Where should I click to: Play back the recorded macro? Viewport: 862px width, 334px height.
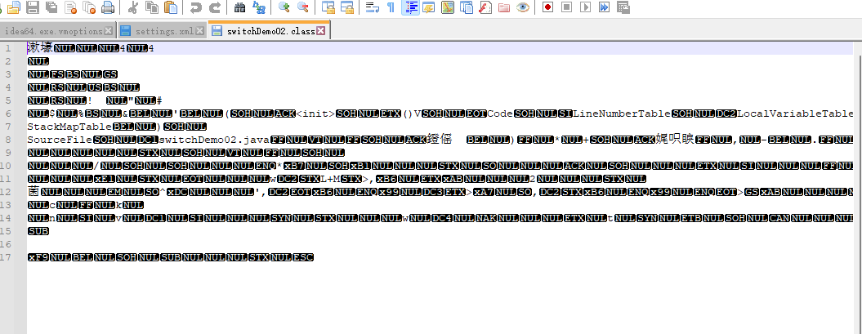tap(586, 7)
